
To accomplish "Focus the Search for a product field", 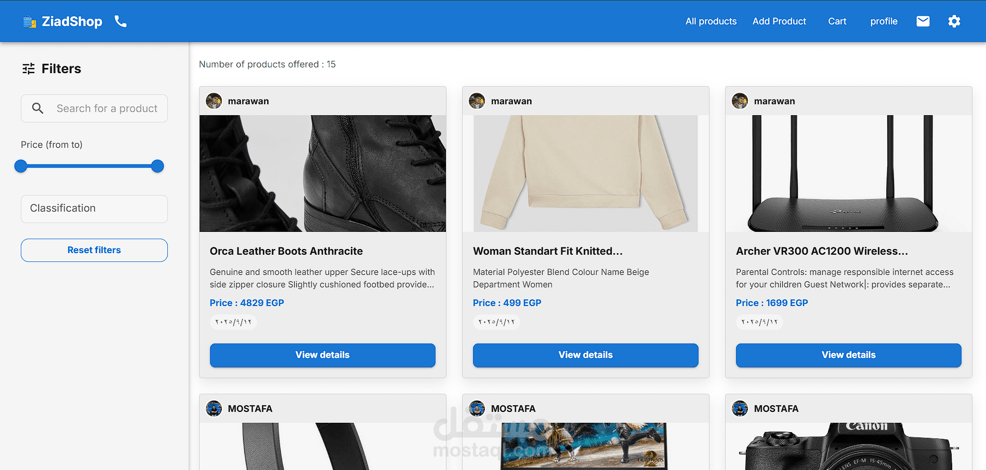I will point(94,108).
